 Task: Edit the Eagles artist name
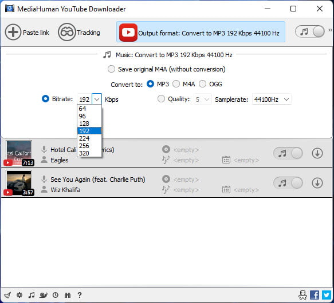60,160
